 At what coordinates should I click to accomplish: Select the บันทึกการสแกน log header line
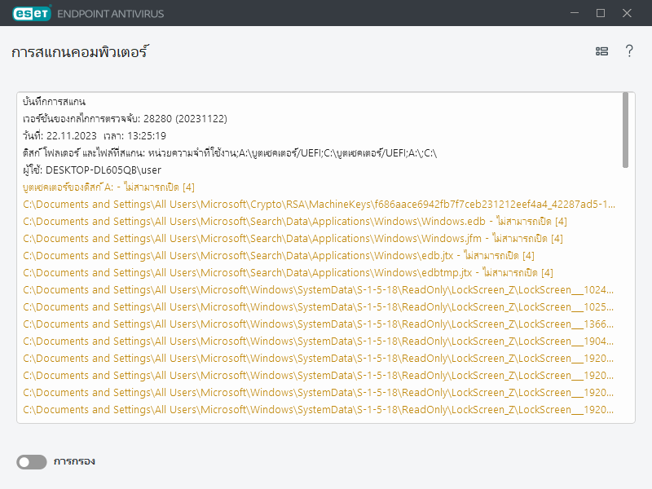pos(54,101)
